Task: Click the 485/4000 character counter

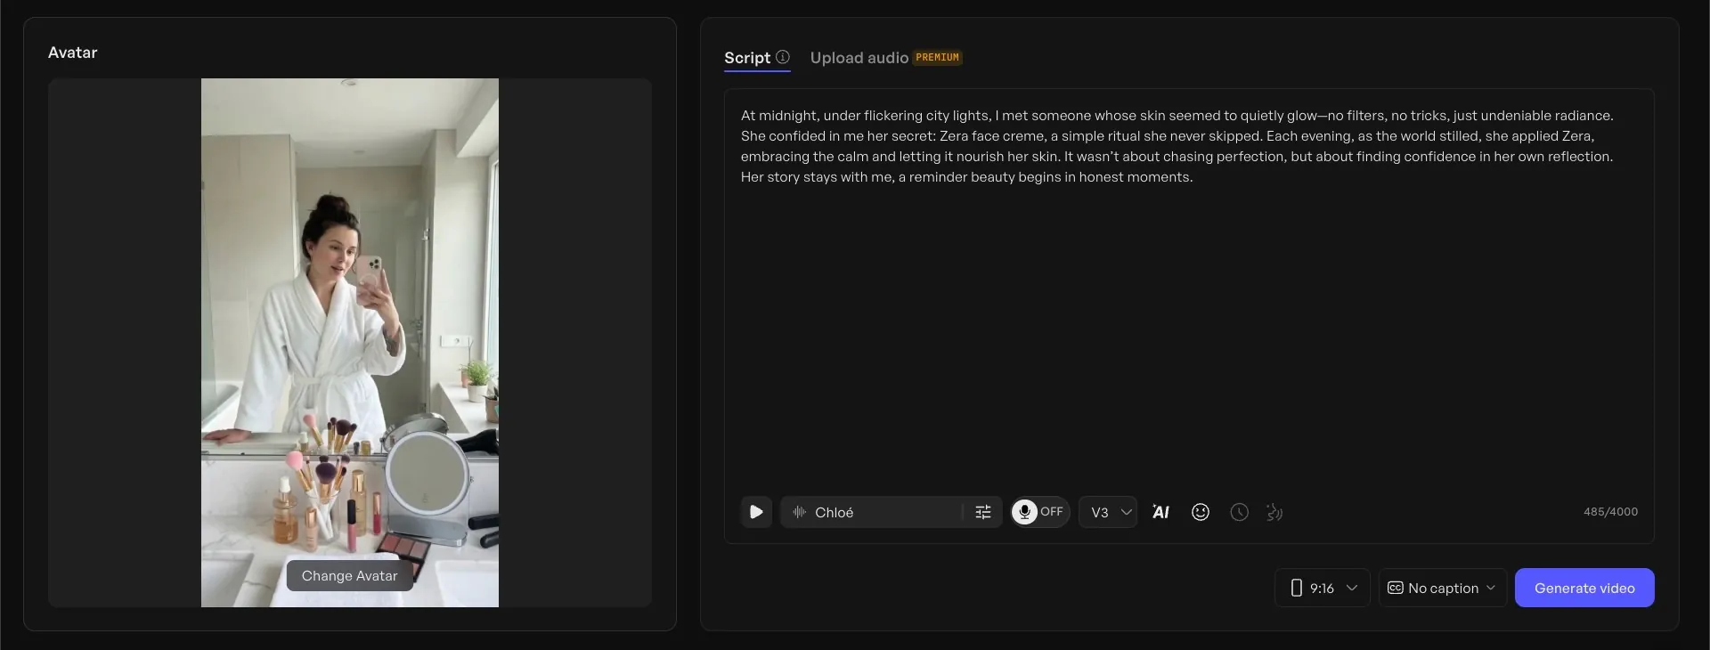Action: [1610, 512]
